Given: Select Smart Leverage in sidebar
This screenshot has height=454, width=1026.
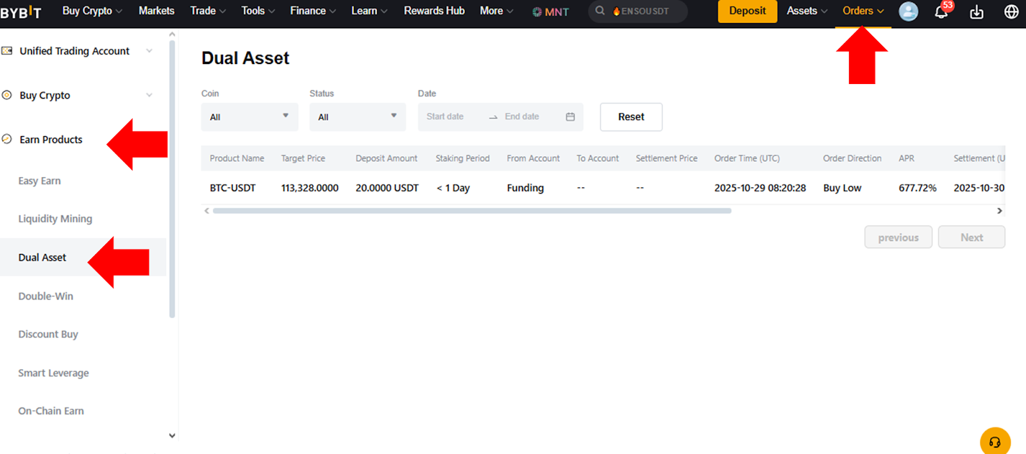Looking at the screenshot, I should click(54, 373).
